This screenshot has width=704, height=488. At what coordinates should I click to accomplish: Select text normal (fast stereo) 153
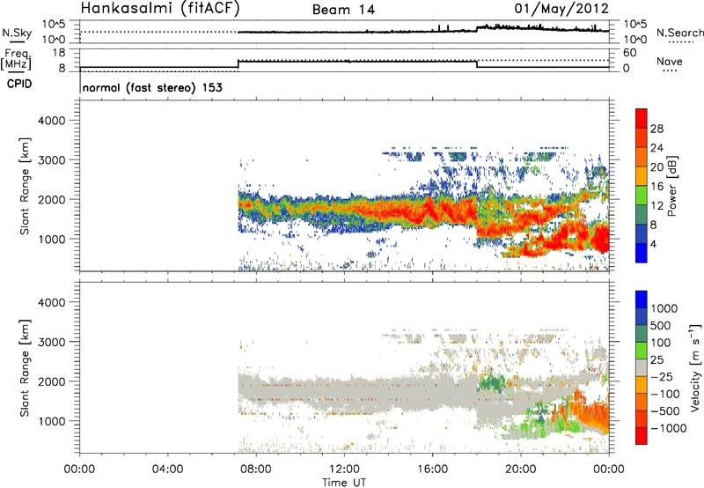coord(152,87)
